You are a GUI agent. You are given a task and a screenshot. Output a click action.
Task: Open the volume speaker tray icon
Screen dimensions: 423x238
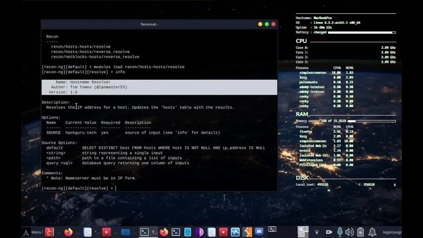350,232
